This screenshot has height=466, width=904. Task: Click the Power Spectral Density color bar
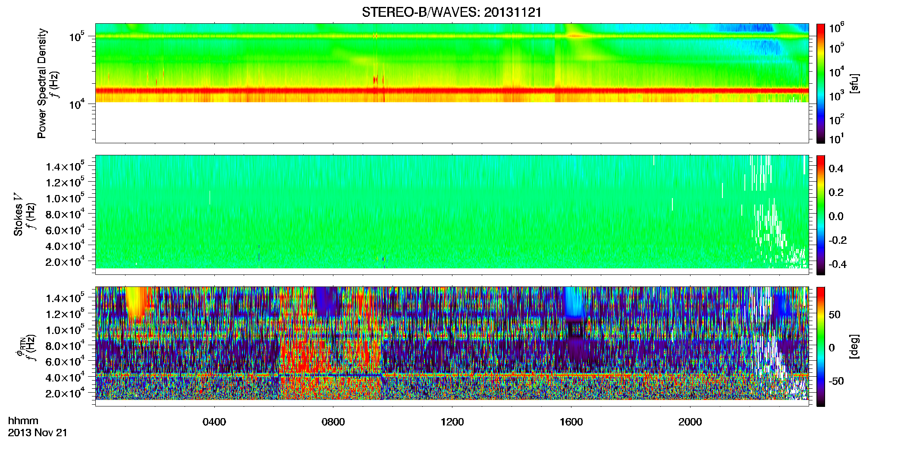pos(821,83)
